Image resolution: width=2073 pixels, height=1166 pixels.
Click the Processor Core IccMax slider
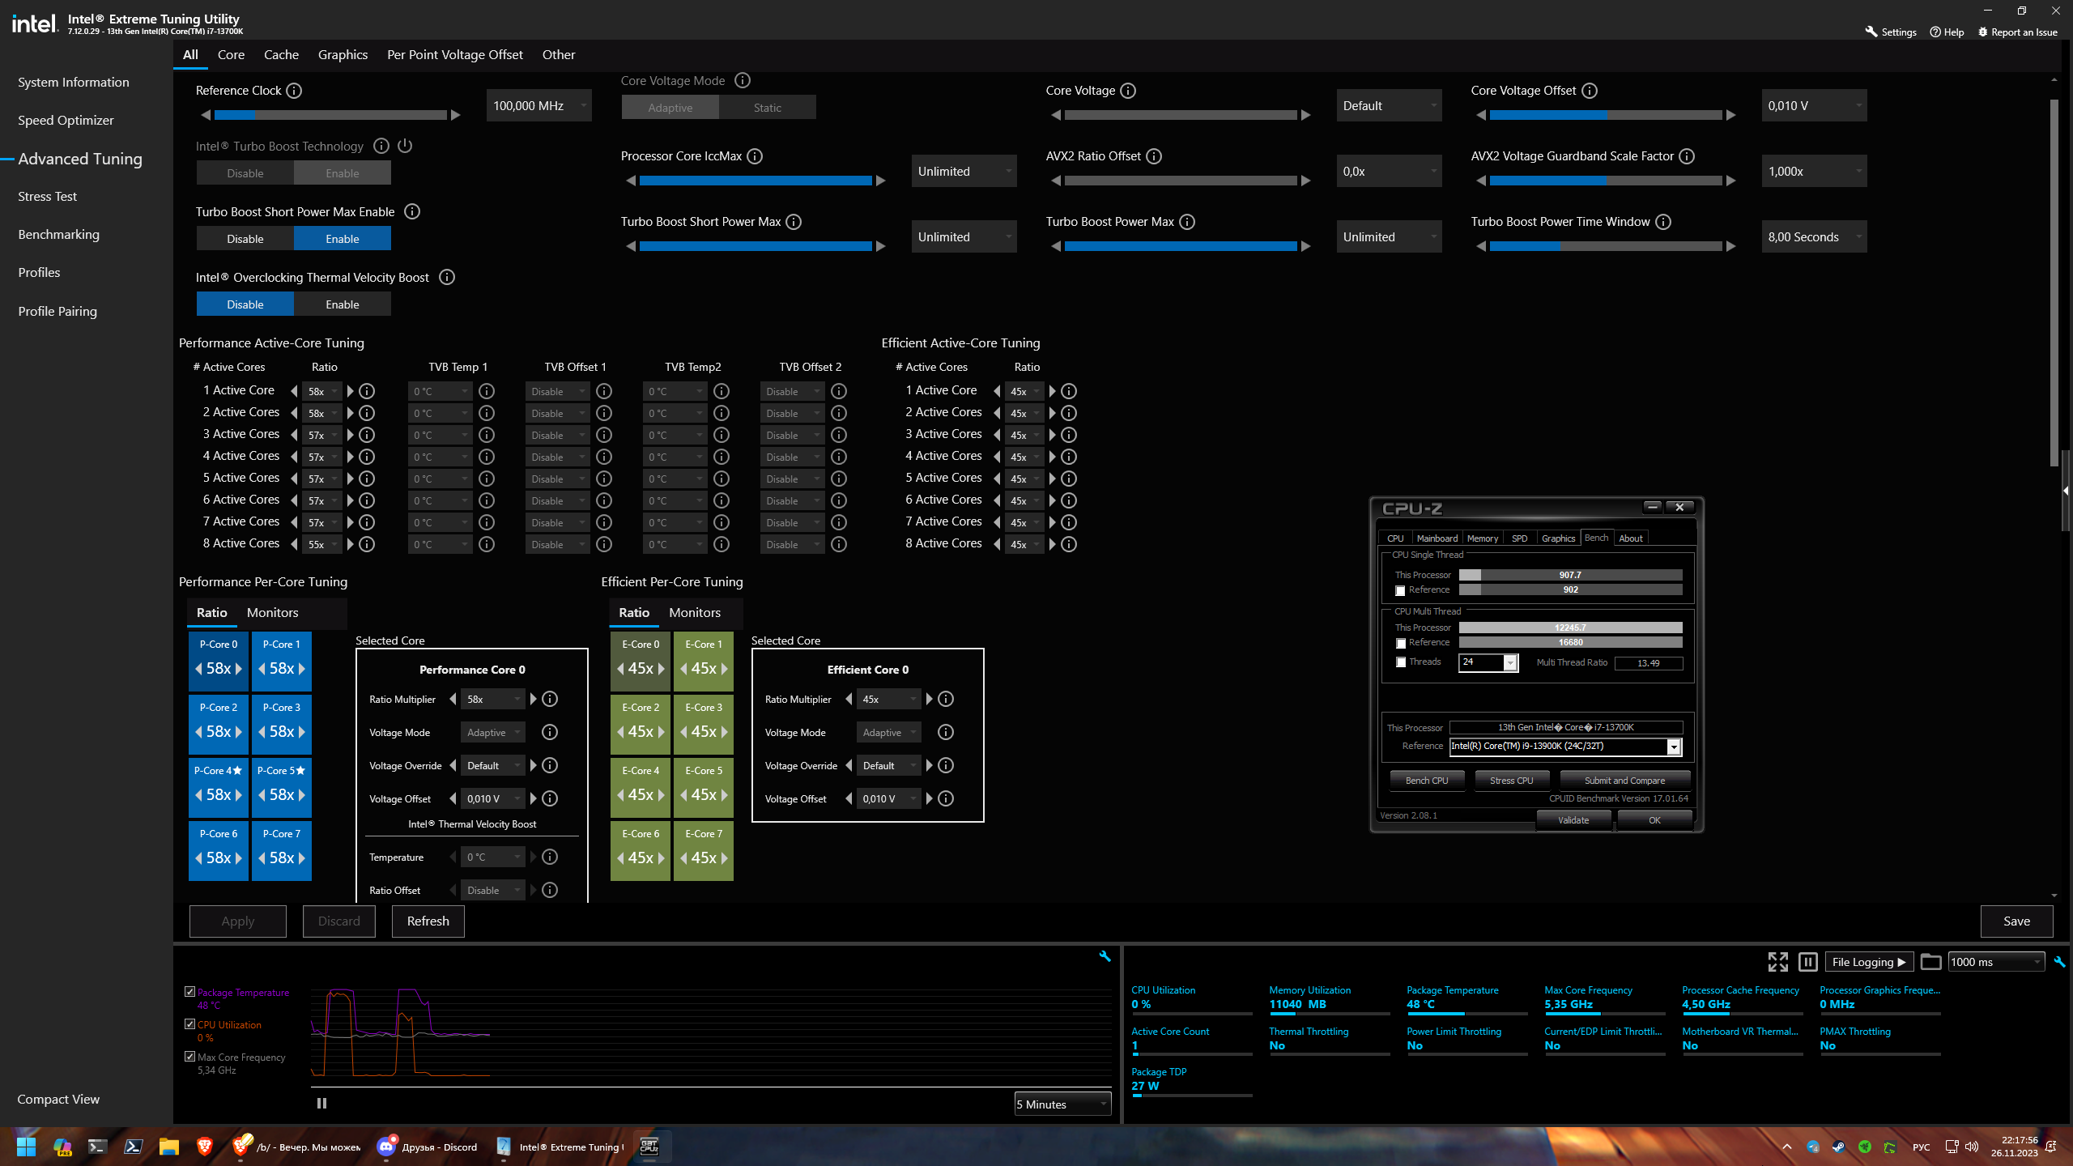[756, 181]
